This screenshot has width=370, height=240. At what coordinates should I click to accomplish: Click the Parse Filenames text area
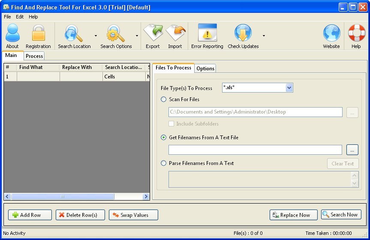point(259,179)
